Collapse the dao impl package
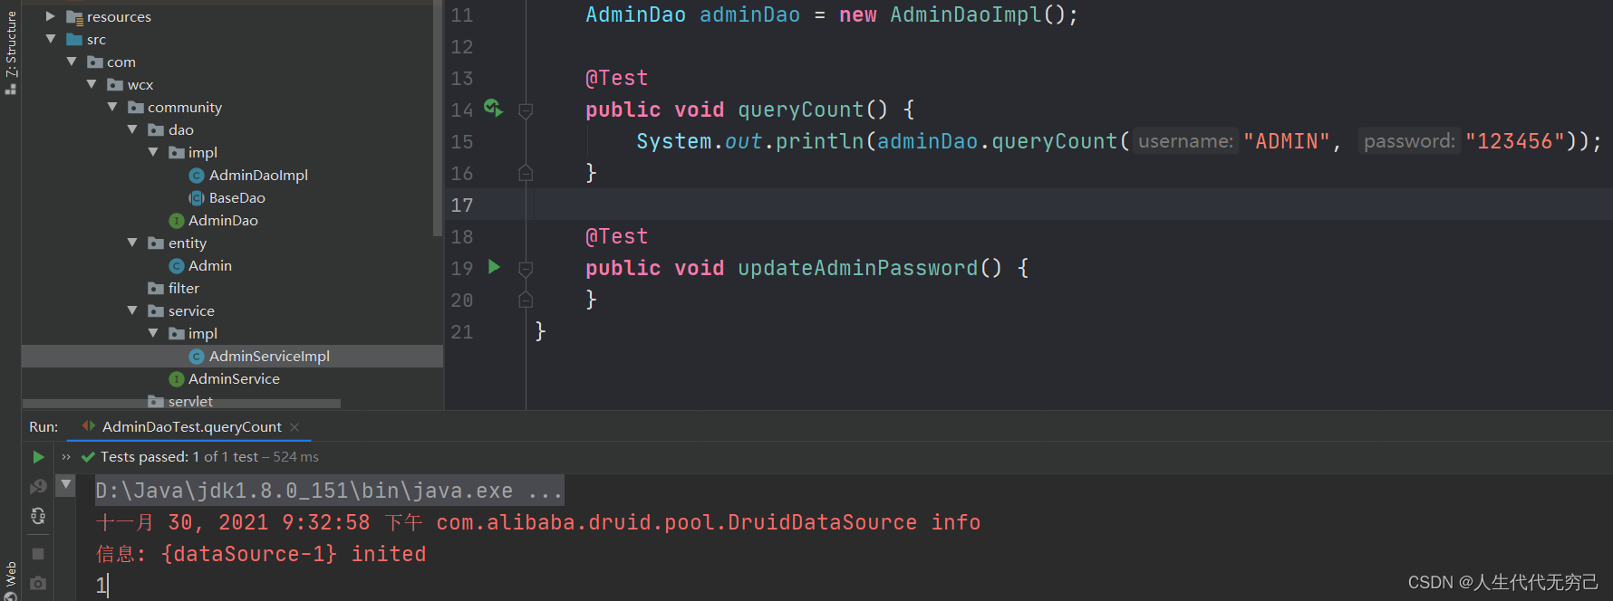Screen dimensions: 1613x601 (153, 152)
